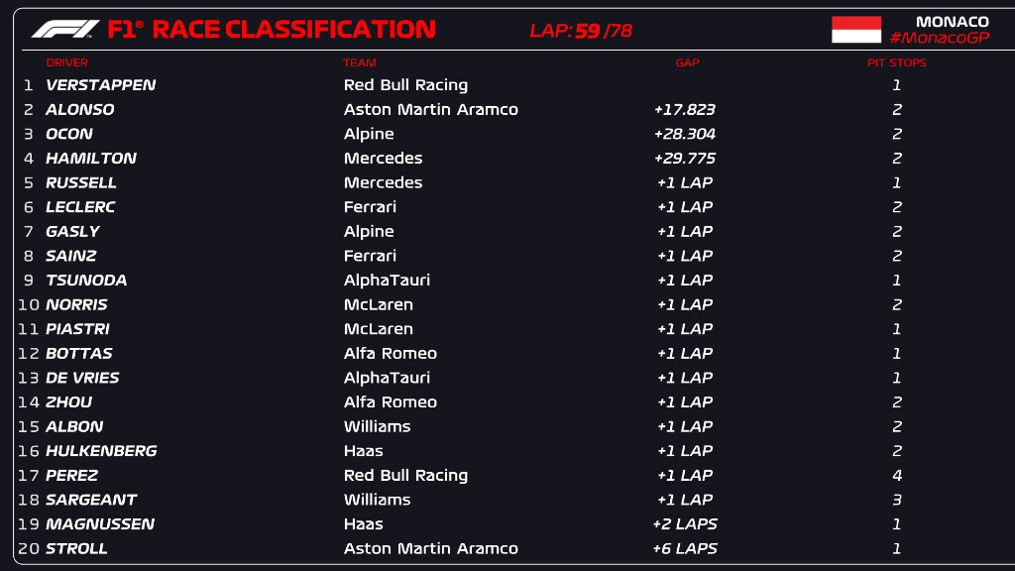Click the Monaco flag icon

(x=855, y=30)
